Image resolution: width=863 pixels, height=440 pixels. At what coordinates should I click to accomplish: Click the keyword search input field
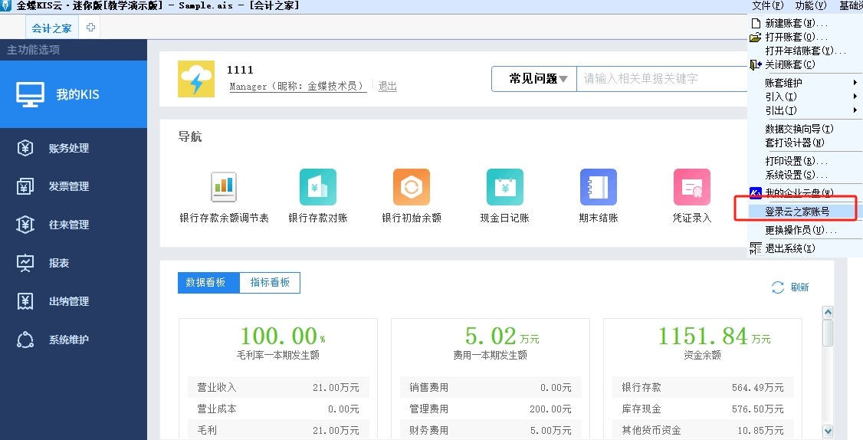662,79
